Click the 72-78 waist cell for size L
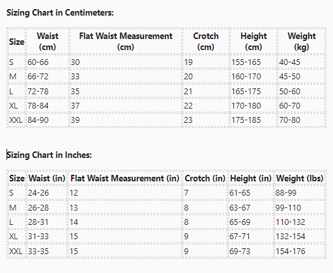The width and height of the screenshot is (333, 273). point(48,91)
